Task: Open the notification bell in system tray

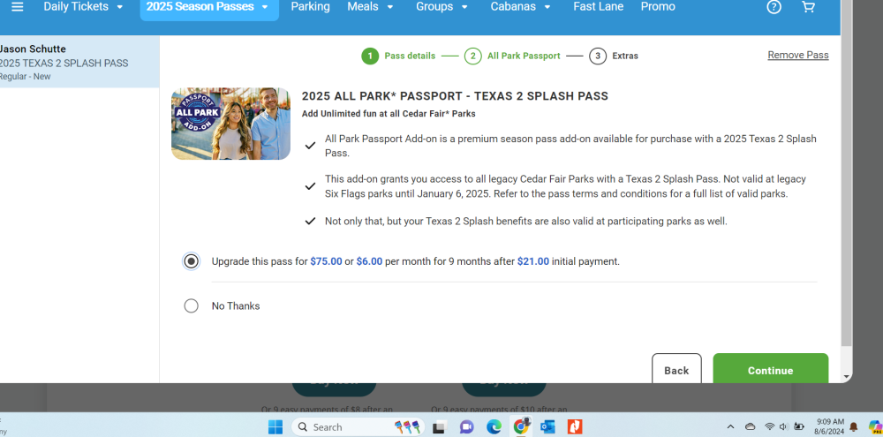Action: coord(854,427)
